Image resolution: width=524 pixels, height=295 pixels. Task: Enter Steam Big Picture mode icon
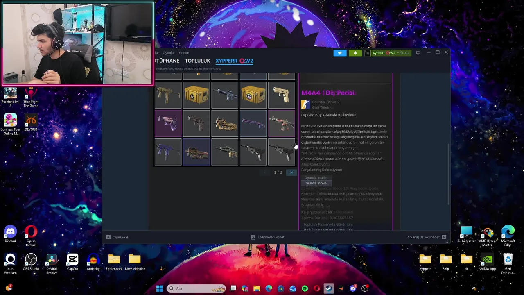click(x=418, y=53)
